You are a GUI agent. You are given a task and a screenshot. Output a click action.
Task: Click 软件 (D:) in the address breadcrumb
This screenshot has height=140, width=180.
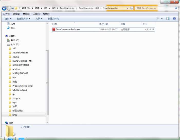(26, 8)
